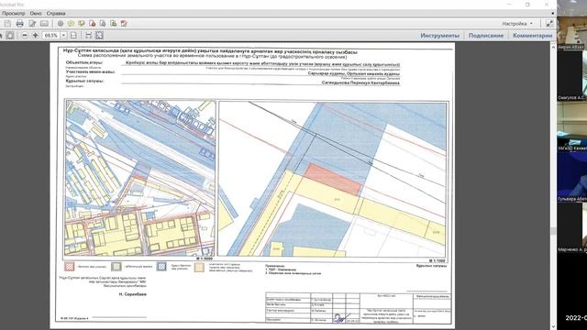Screen dimensions: 587x330
Task: Open the zoom level dropdown arrow
Action: point(63,35)
